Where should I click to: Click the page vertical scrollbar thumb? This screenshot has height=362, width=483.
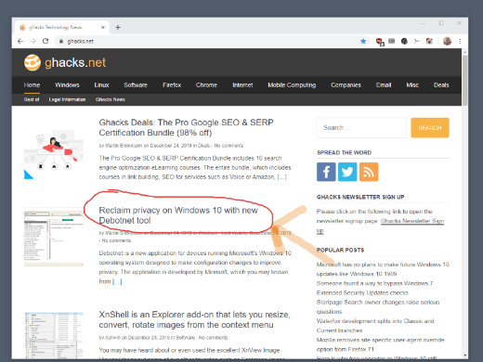(464, 81)
